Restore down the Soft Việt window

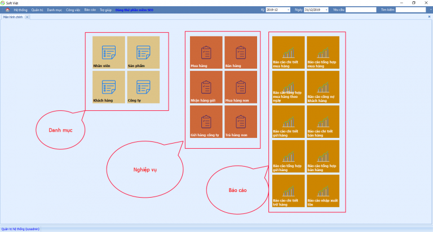click(414, 3)
